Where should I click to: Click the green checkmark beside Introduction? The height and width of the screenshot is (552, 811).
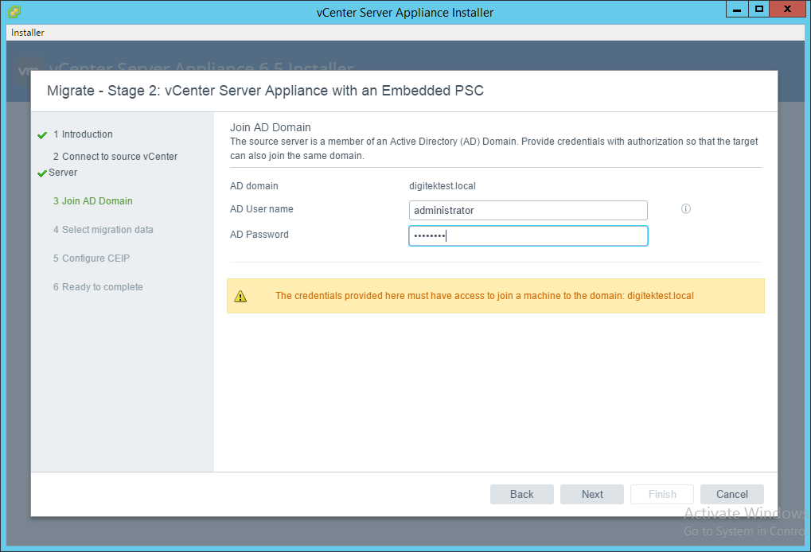tap(42, 135)
